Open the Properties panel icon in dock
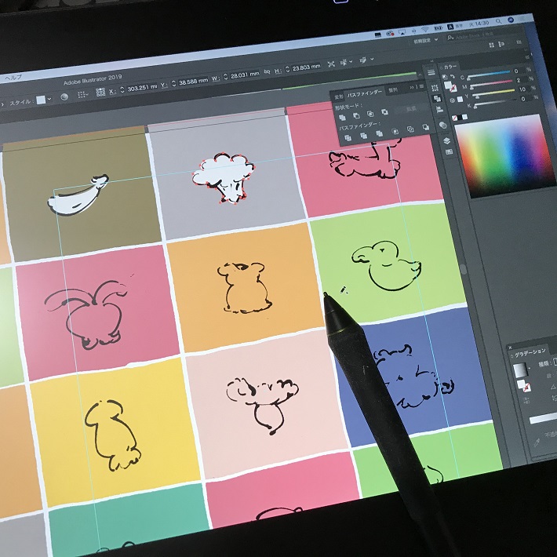 431,72
